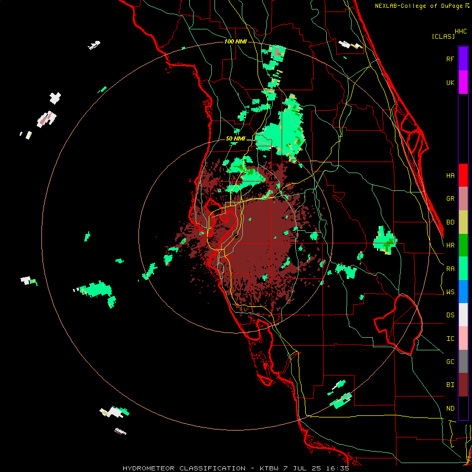Click the BI legend label

click(x=450, y=385)
